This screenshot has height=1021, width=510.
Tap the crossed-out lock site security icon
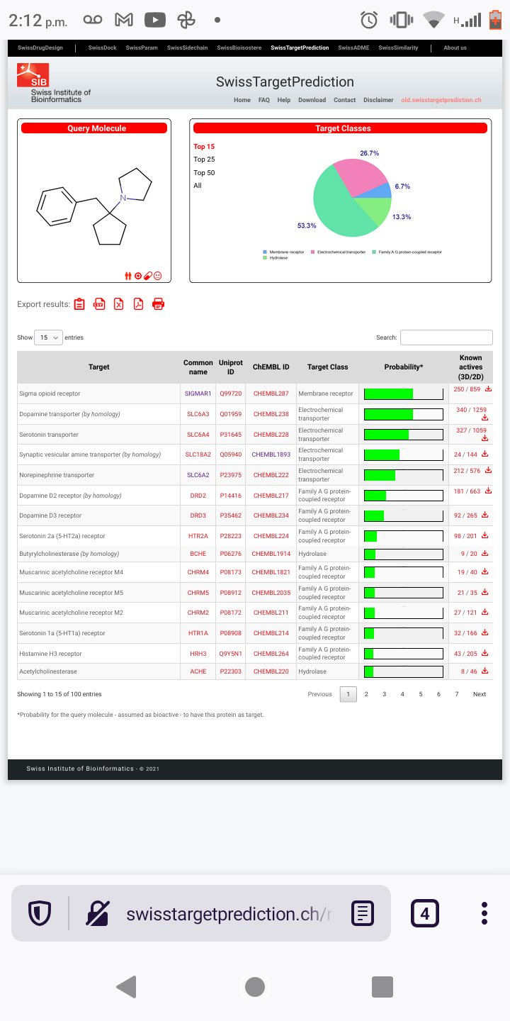click(97, 913)
